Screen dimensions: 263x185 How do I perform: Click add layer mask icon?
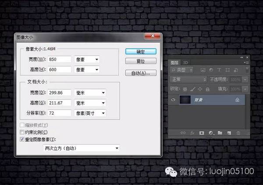click(x=202, y=133)
